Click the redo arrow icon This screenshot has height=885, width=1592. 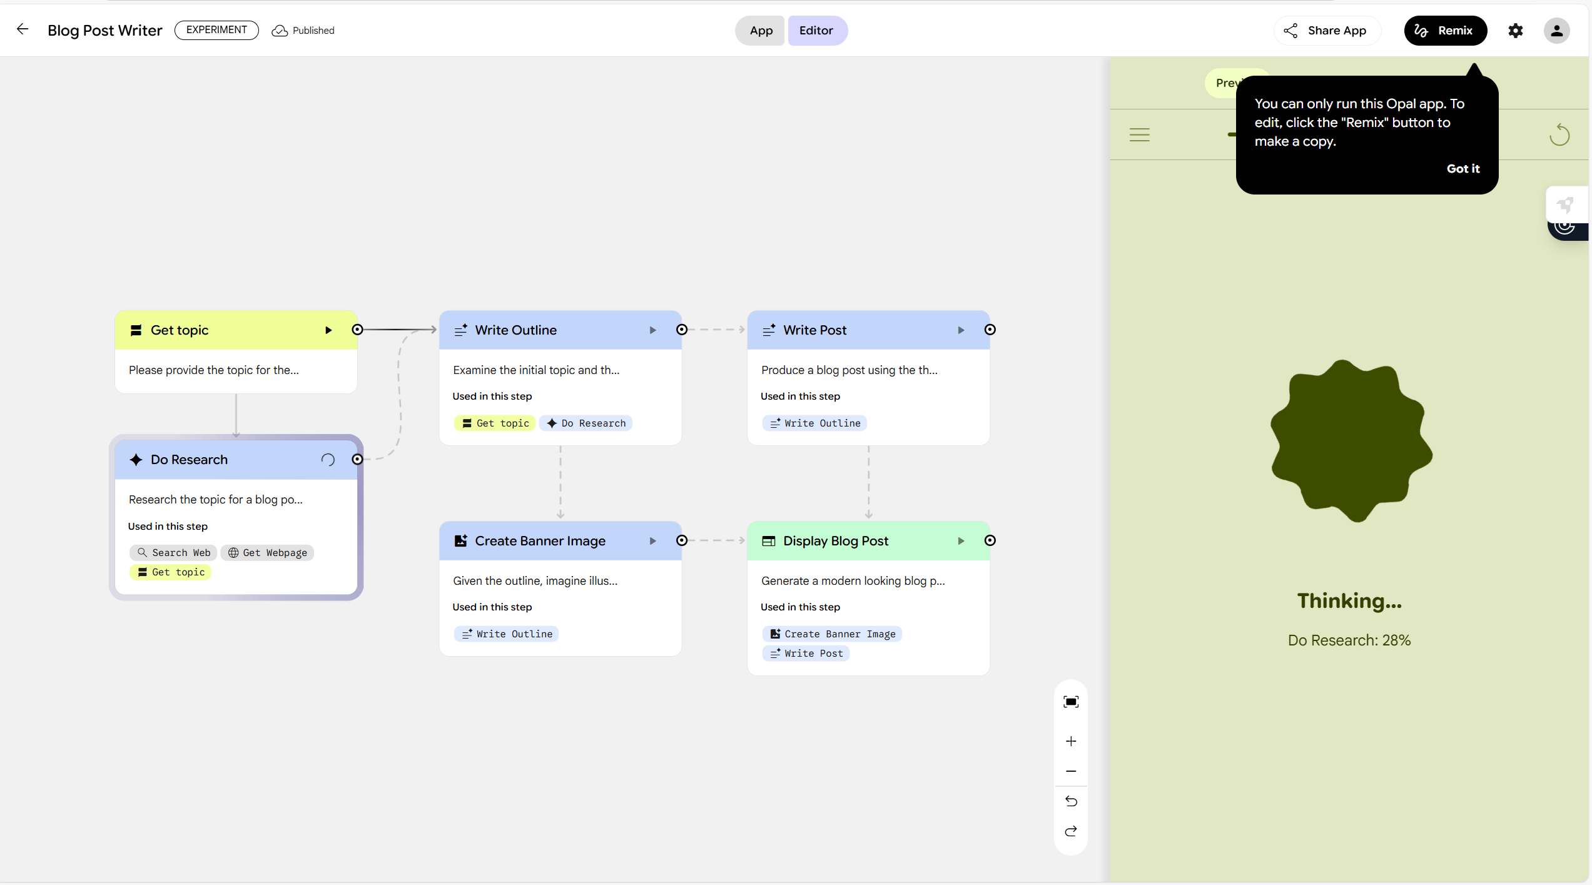point(1071,831)
